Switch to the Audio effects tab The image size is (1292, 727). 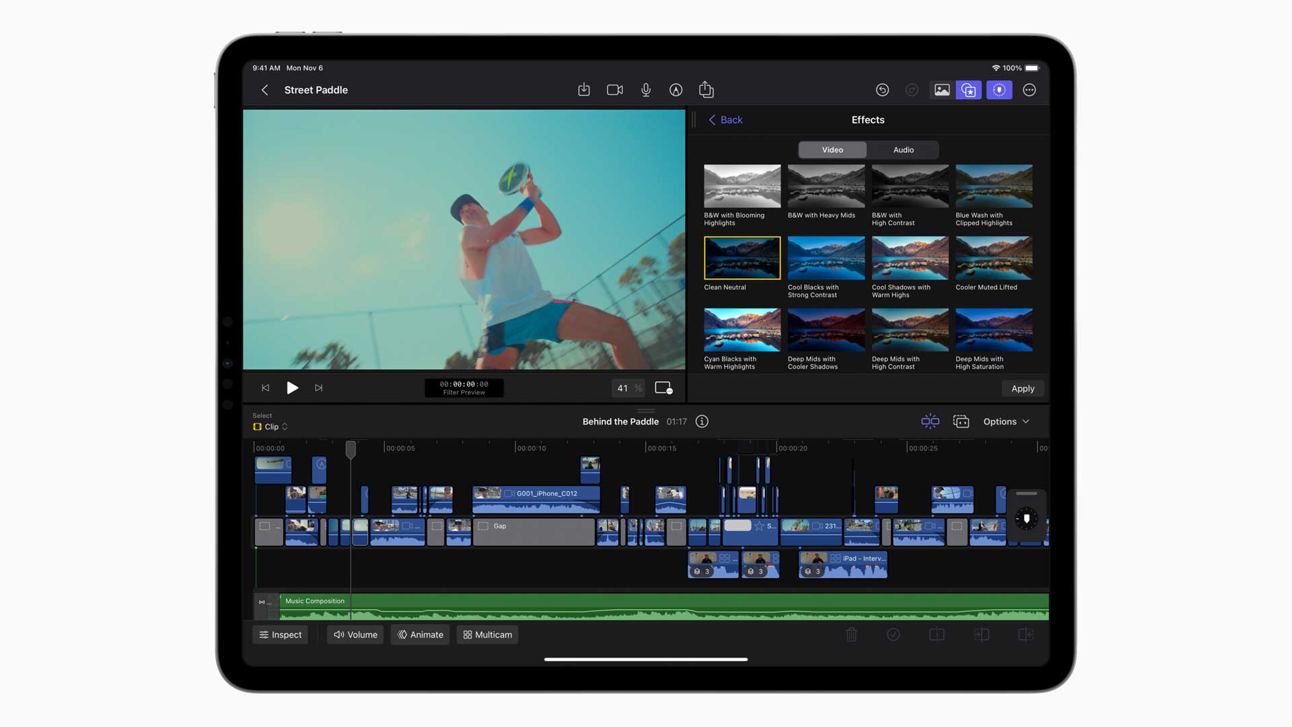click(903, 149)
